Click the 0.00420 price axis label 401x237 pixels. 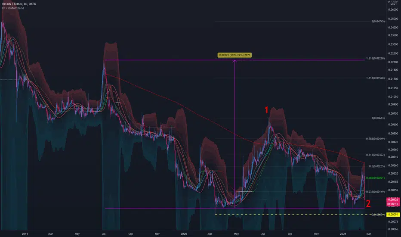[393, 142]
